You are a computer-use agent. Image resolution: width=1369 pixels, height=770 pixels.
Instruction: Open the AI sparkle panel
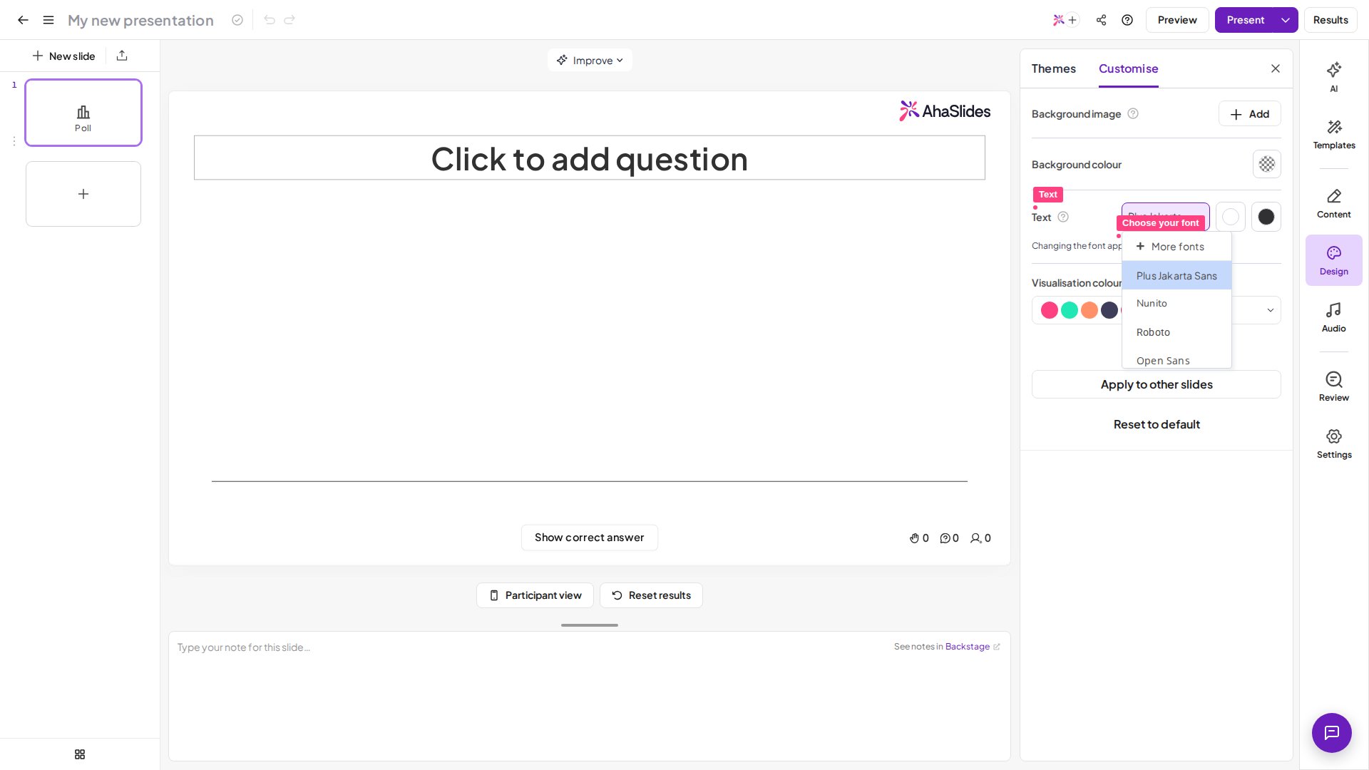pyautogui.click(x=1334, y=77)
